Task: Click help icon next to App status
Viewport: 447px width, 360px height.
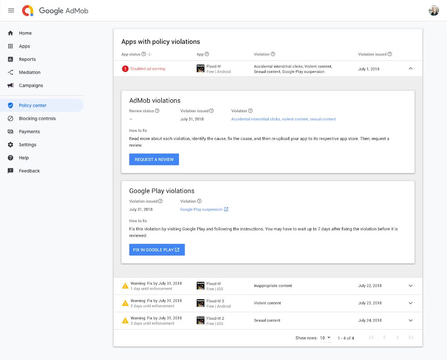Action: click(143, 54)
